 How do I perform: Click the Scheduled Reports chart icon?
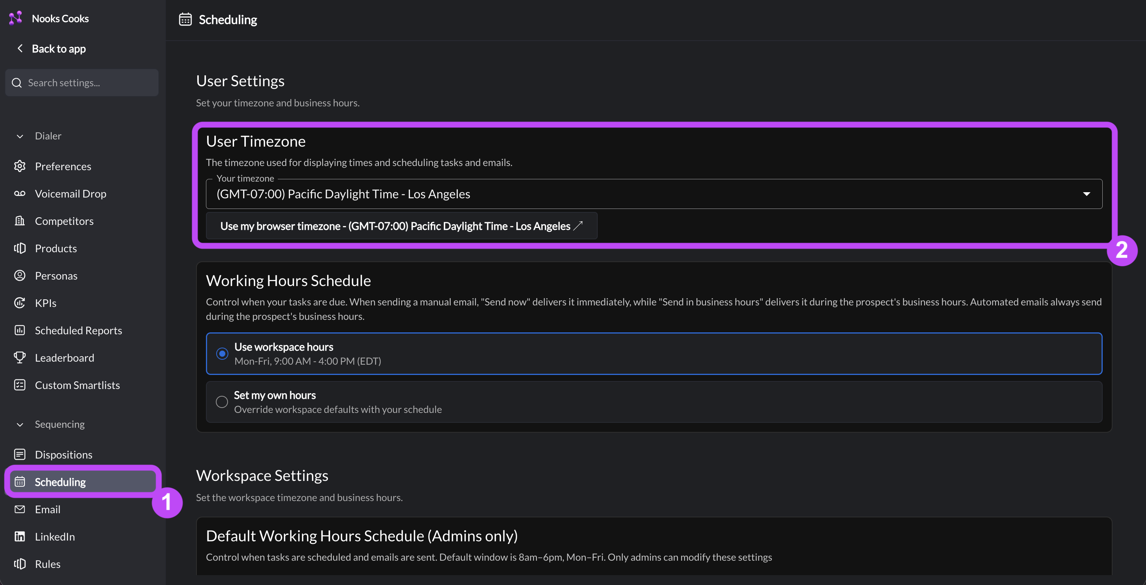pyautogui.click(x=20, y=330)
